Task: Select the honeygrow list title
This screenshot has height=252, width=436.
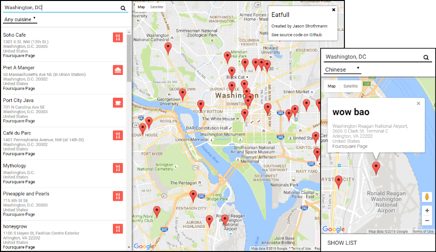Action: point(15,226)
